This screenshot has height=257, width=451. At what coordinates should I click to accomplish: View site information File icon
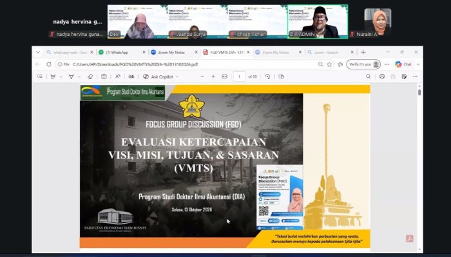(64, 64)
